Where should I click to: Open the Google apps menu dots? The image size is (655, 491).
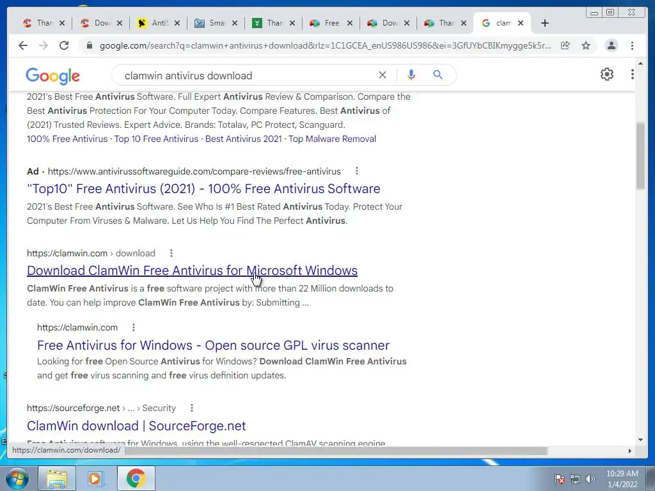[x=632, y=74]
